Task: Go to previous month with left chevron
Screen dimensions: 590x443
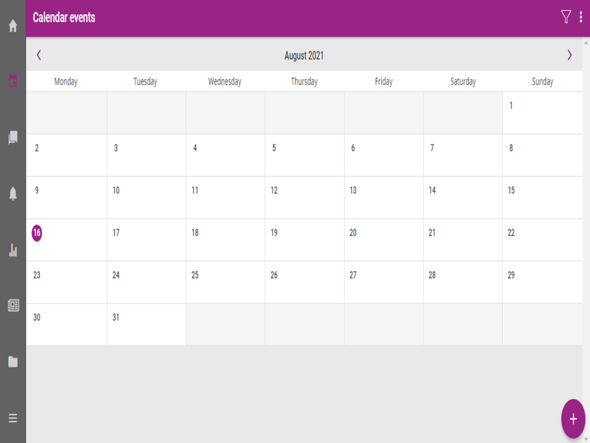Action: click(x=39, y=55)
